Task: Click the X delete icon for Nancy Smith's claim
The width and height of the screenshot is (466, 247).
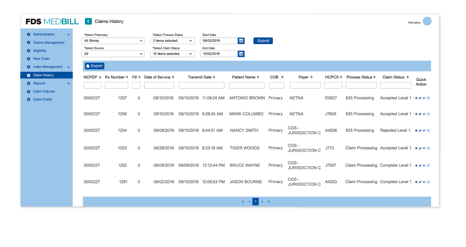Action: (424, 131)
